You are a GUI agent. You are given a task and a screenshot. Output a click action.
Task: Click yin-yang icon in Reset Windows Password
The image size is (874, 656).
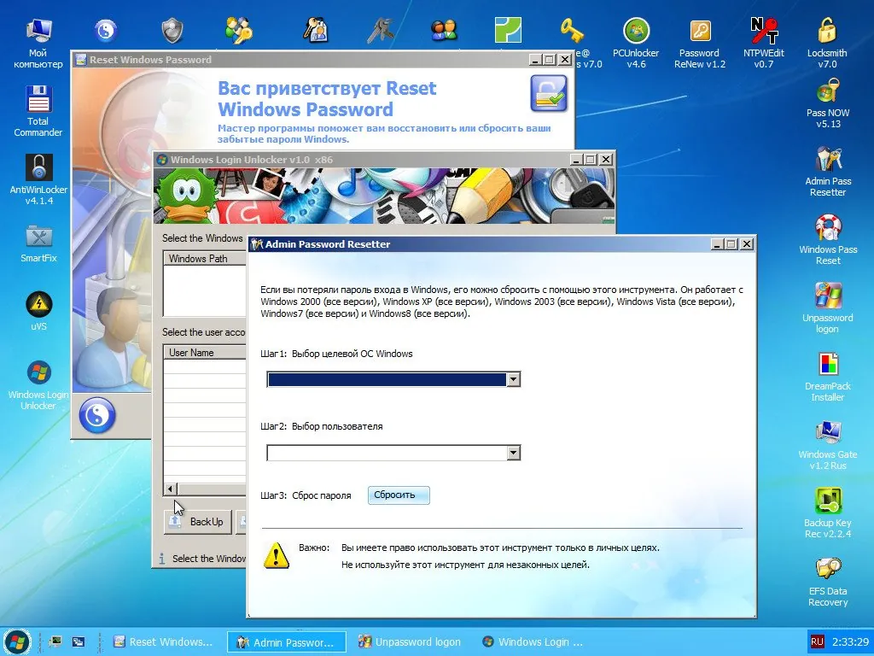point(97,415)
